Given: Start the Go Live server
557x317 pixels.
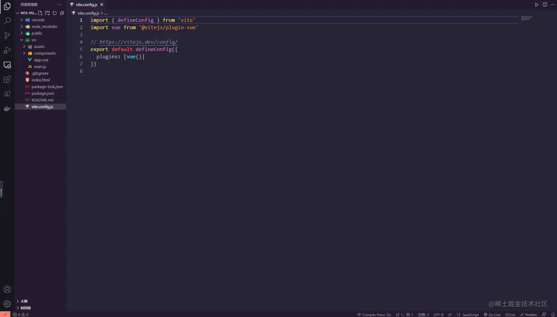Looking at the screenshot, I should click(492, 315).
